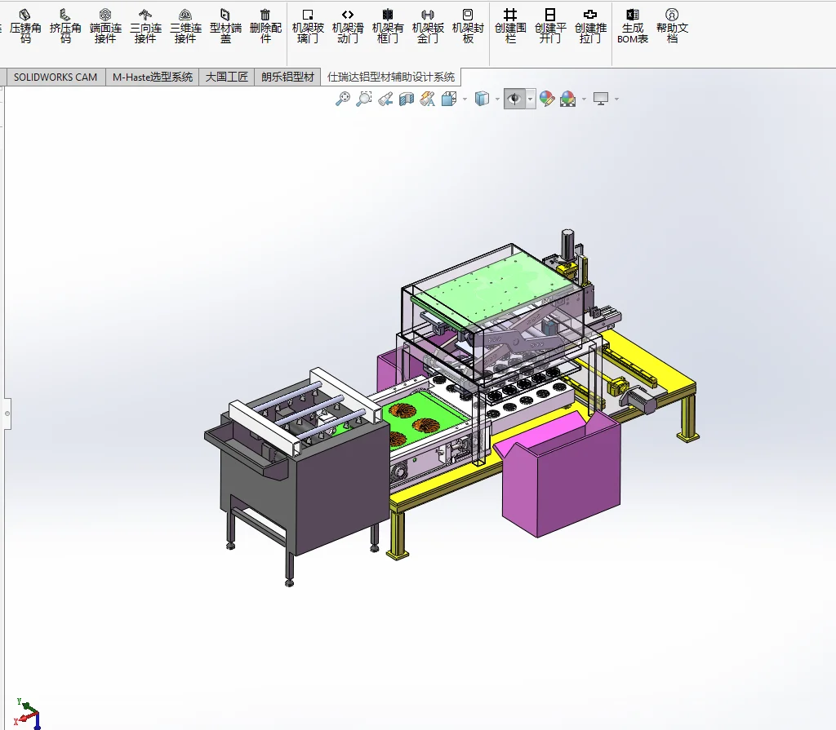Click 删除配件 trash icon

[265, 25]
